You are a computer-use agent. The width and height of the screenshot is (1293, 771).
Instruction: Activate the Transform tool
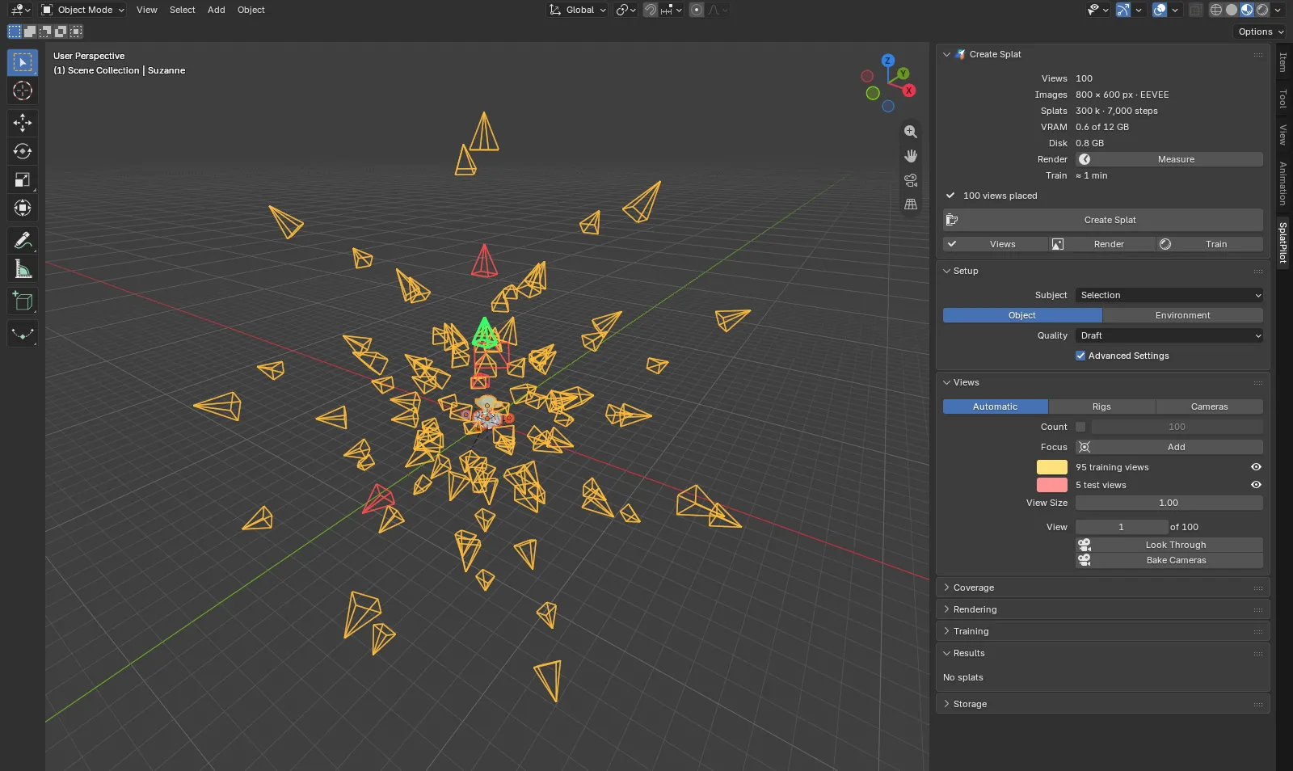[23, 208]
